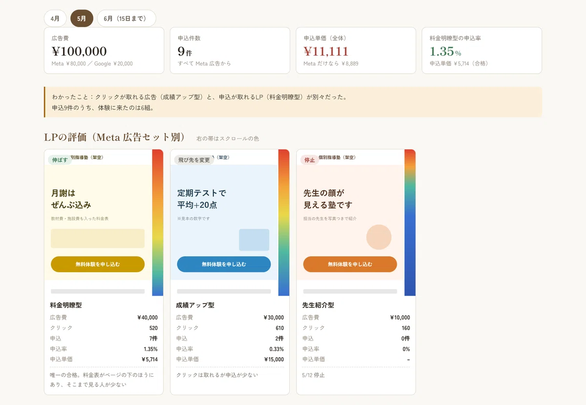Click the text 'すべて Meta 広告から'

205,63
